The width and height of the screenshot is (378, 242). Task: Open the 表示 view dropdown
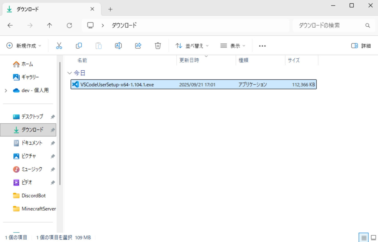(x=233, y=46)
